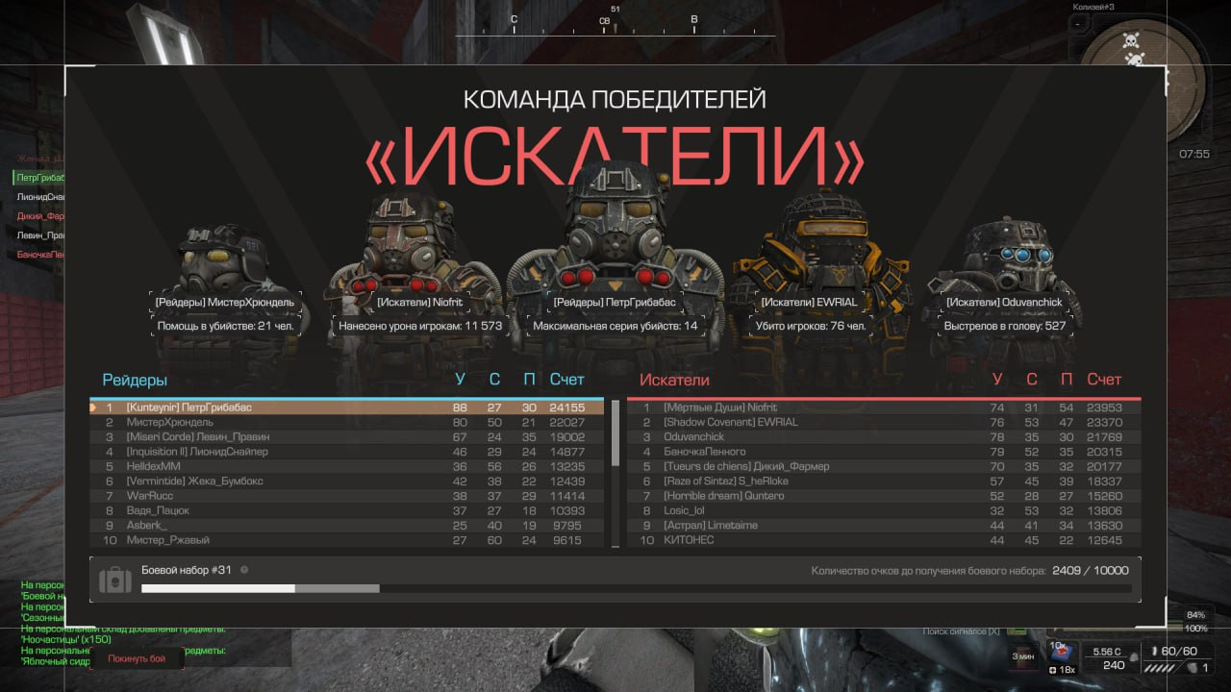Select the Мистер_Ржавый row
Screen dimensions: 1231x692
(x=346, y=540)
